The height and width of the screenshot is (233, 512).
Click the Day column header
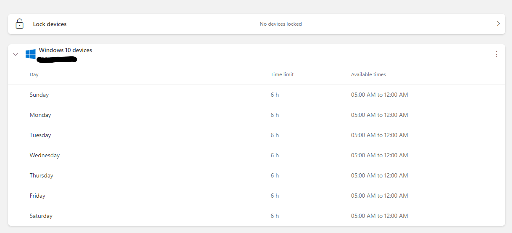coord(34,74)
